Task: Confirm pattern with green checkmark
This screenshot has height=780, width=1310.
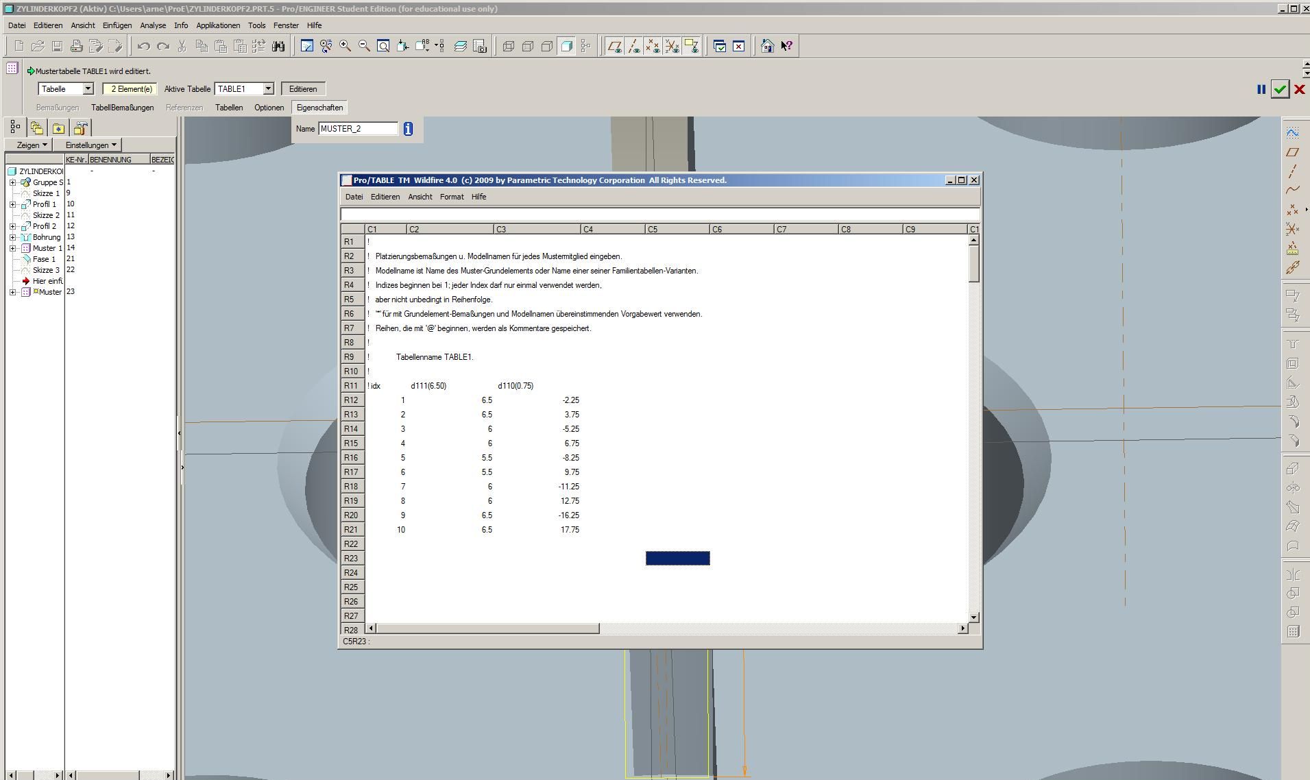Action: (x=1280, y=89)
